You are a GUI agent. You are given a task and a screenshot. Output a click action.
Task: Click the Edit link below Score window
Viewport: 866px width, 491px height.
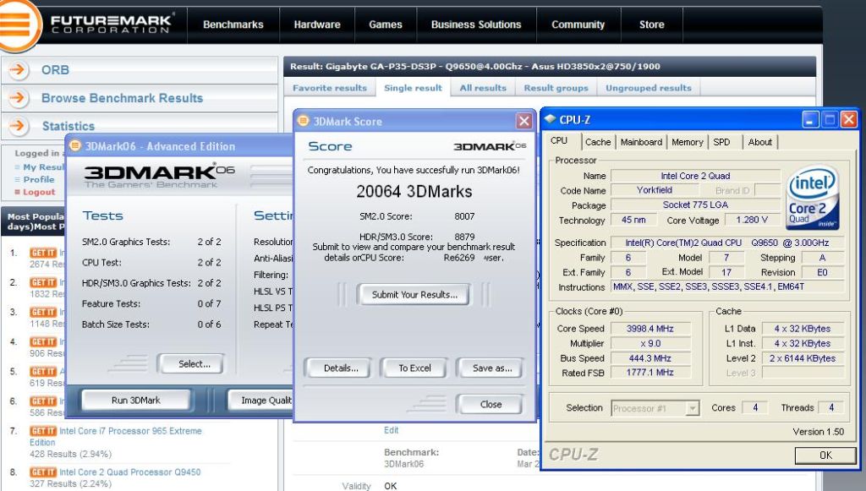point(391,430)
